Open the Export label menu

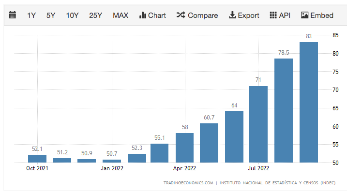248,15
